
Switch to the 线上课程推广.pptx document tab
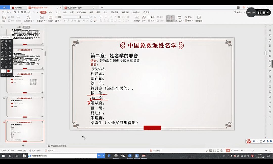point(74,8)
